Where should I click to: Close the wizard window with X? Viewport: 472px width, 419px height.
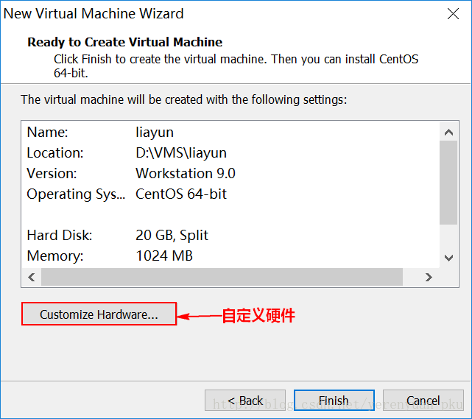point(453,14)
